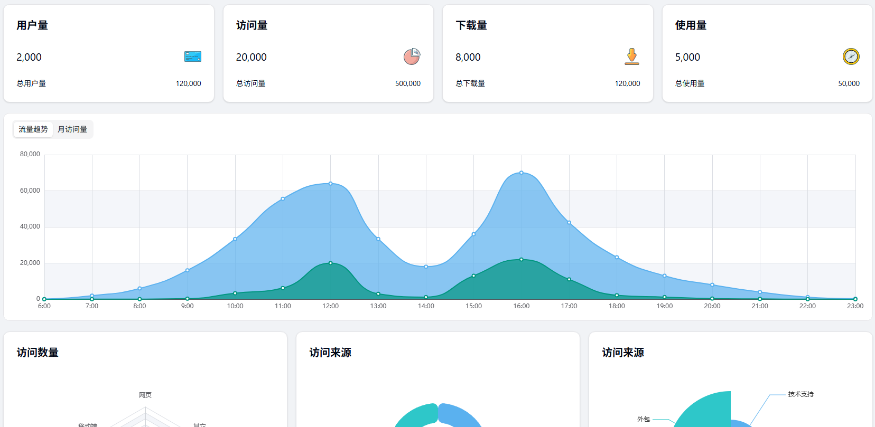Click the green data point at 12:00
Image resolution: width=875 pixels, height=427 pixels.
pos(331,263)
